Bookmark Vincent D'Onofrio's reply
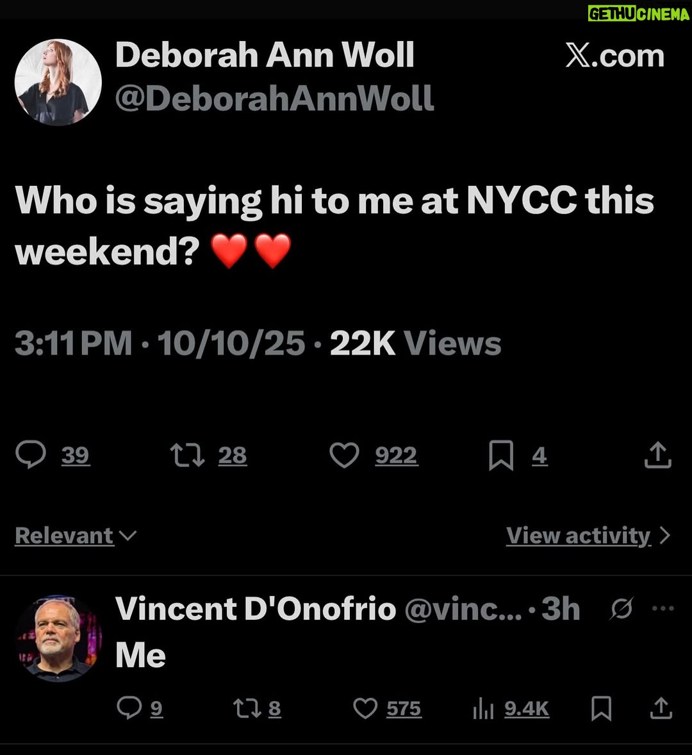Screen dimensions: 692x755 point(601,709)
